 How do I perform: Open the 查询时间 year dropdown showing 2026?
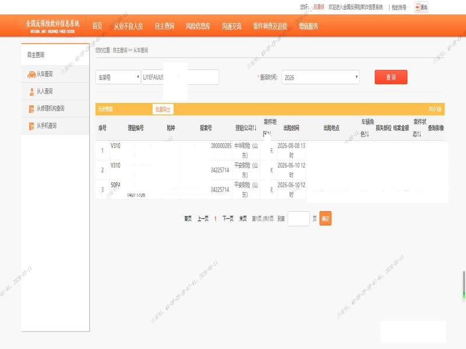(x=320, y=77)
